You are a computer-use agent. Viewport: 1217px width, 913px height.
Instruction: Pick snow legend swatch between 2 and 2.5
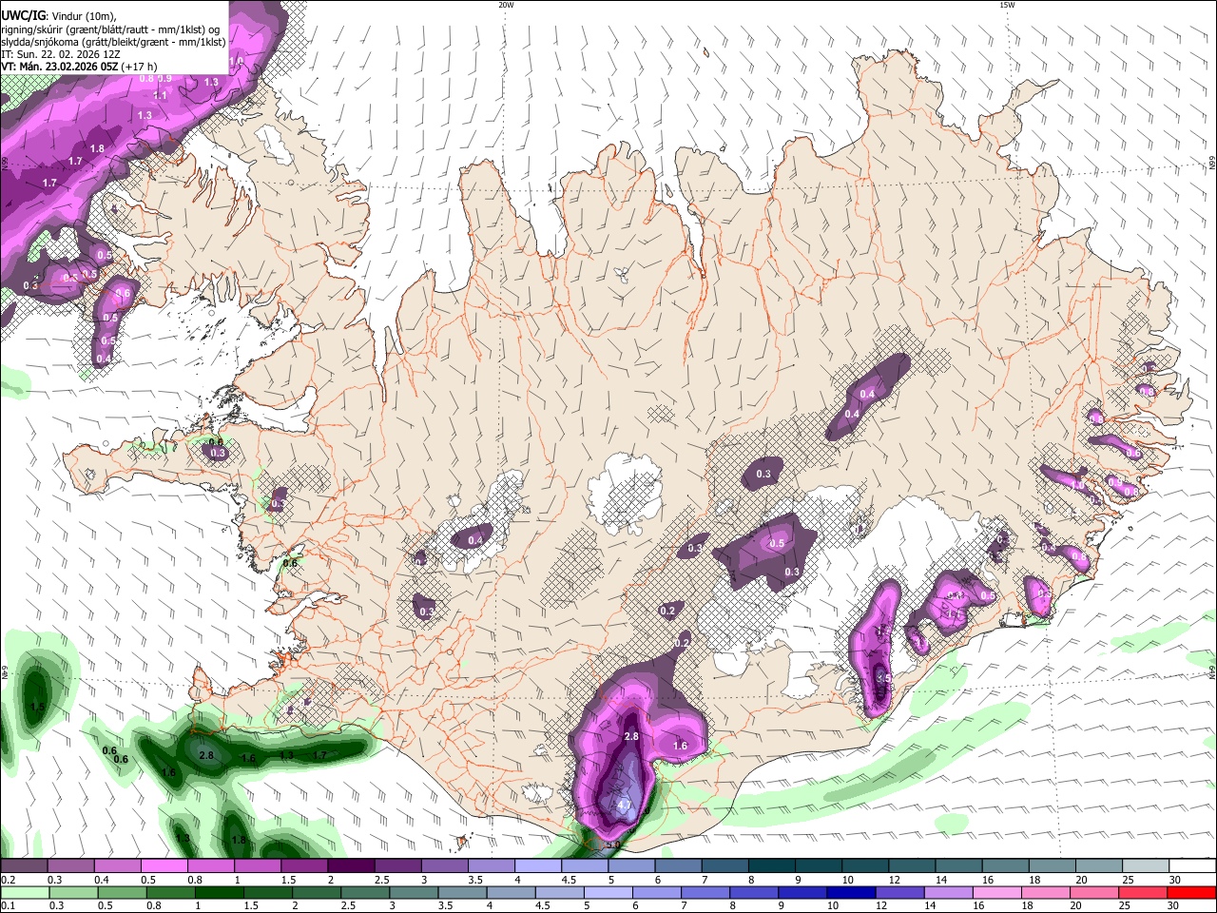[350, 865]
